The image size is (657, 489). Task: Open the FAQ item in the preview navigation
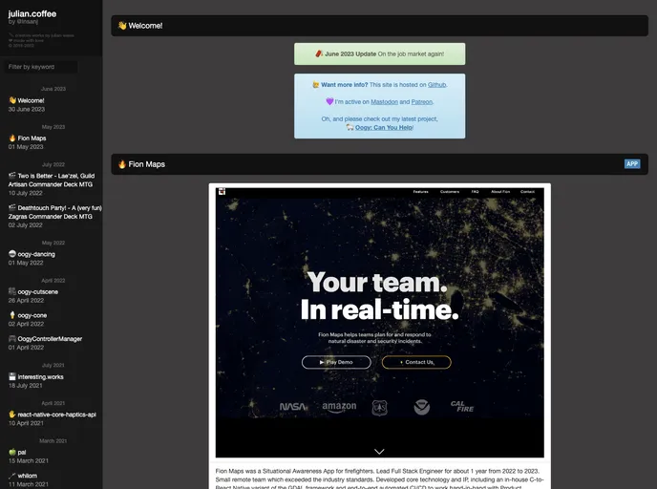click(x=475, y=192)
